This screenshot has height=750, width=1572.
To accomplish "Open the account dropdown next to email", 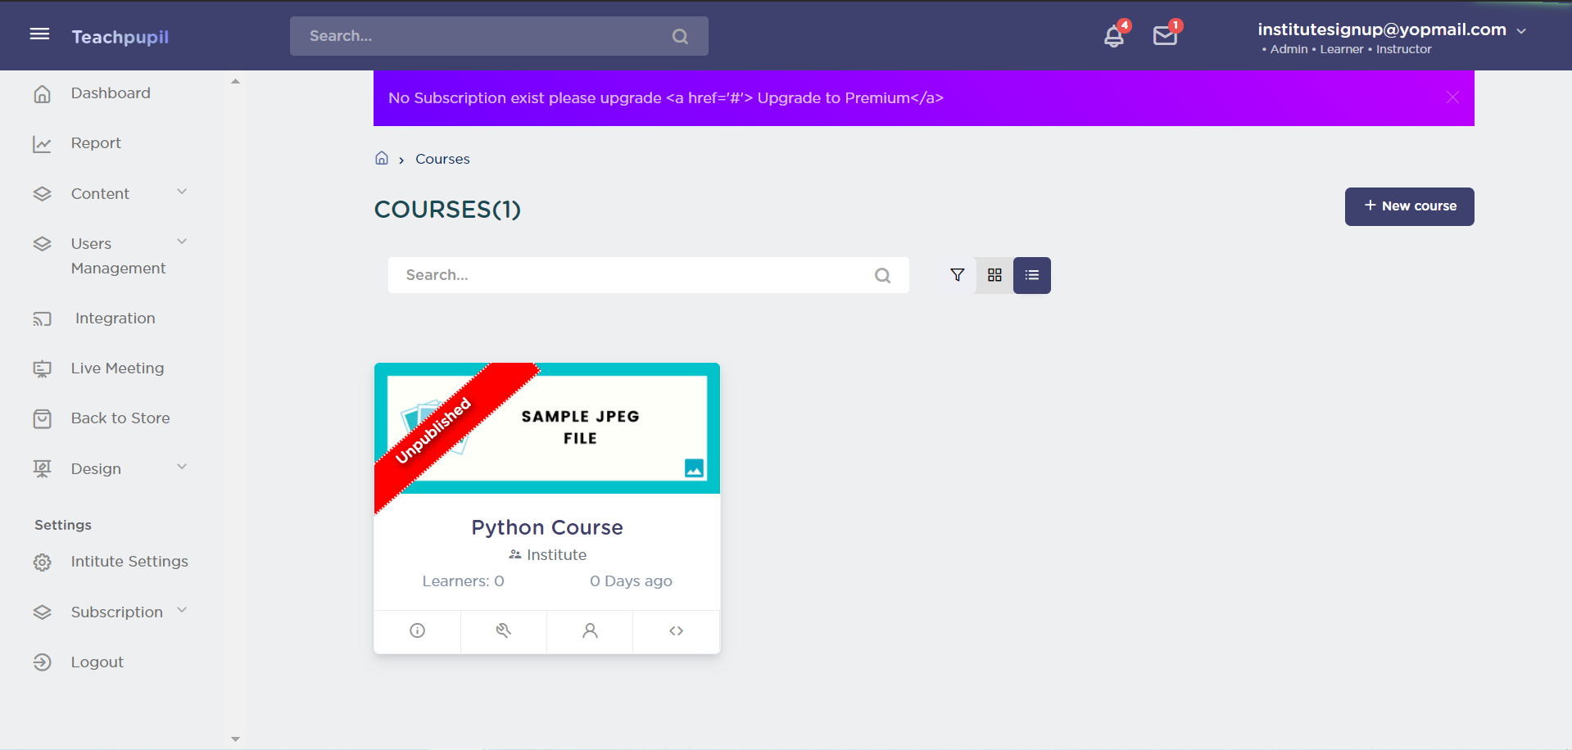I will 1521,31.
